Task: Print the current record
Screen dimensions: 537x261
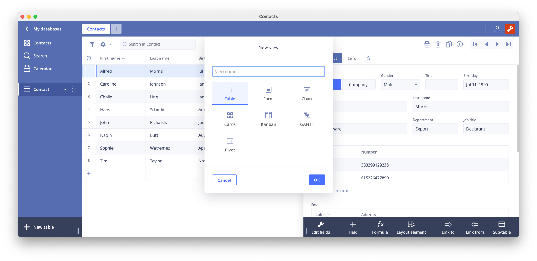Action: pos(427,44)
